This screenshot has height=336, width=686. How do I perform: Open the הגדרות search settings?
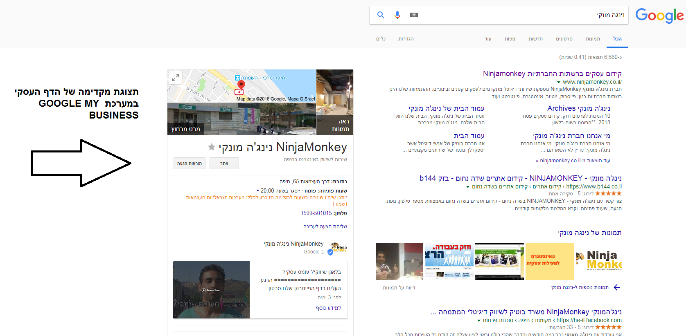tap(406, 39)
